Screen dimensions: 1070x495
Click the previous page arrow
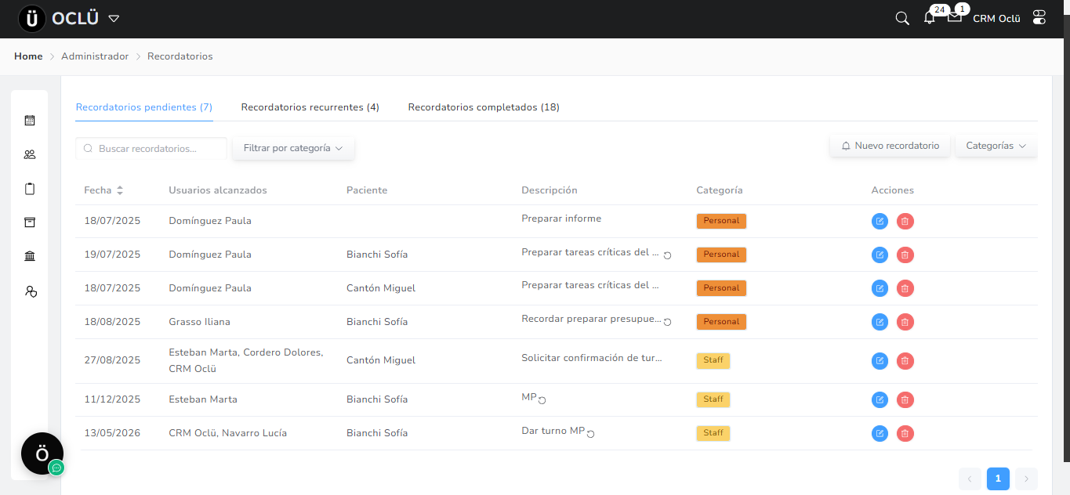970,479
